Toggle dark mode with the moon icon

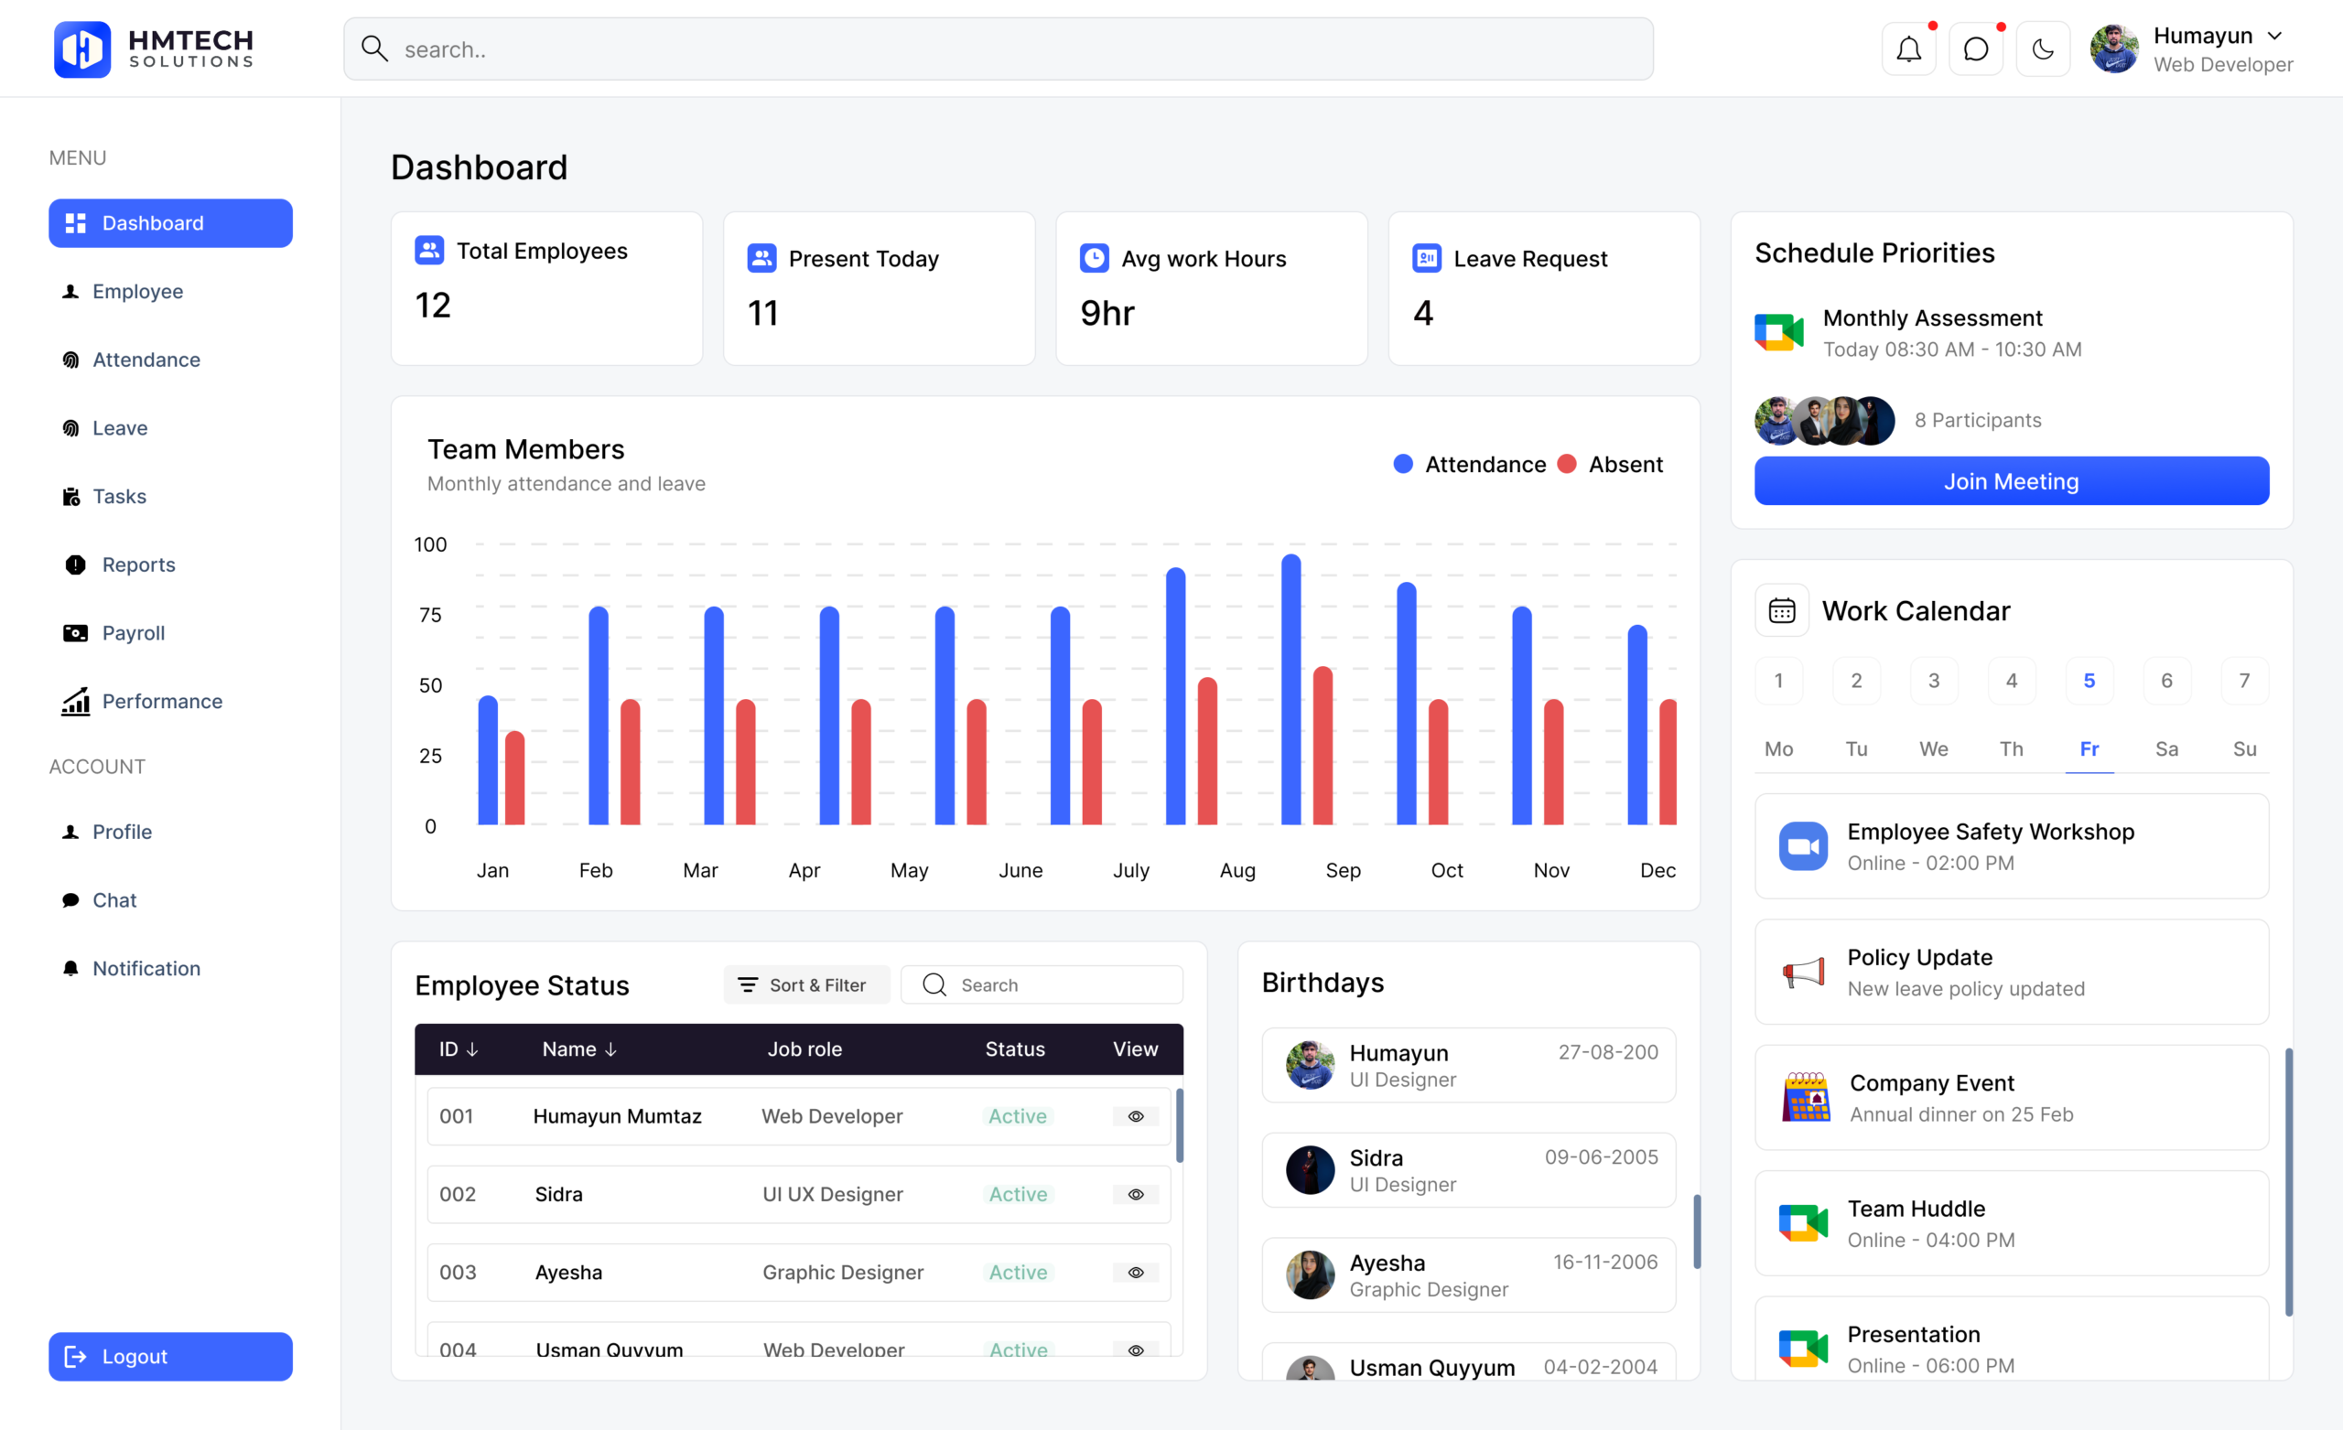click(2043, 48)
